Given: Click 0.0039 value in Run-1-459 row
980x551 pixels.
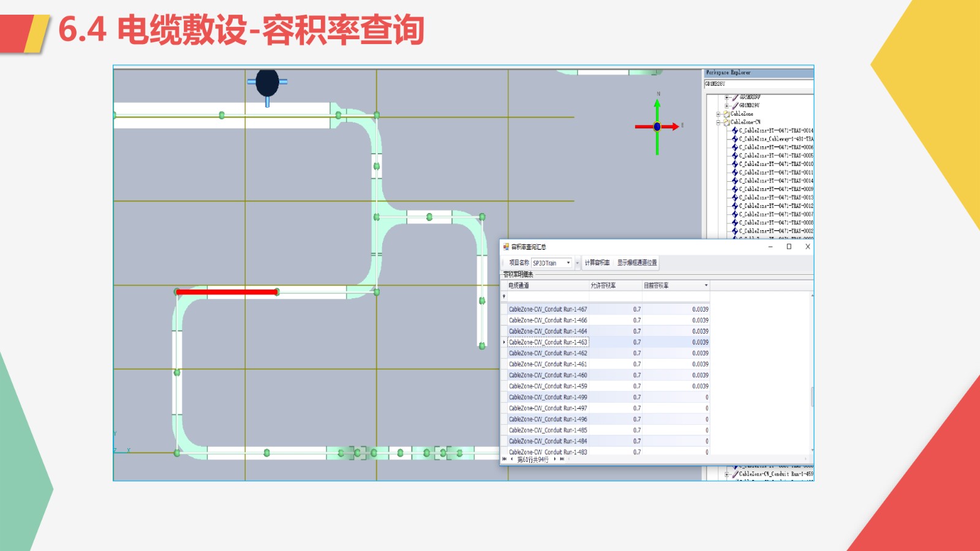Looking at the screenshot, I should [x=700, y=386].
